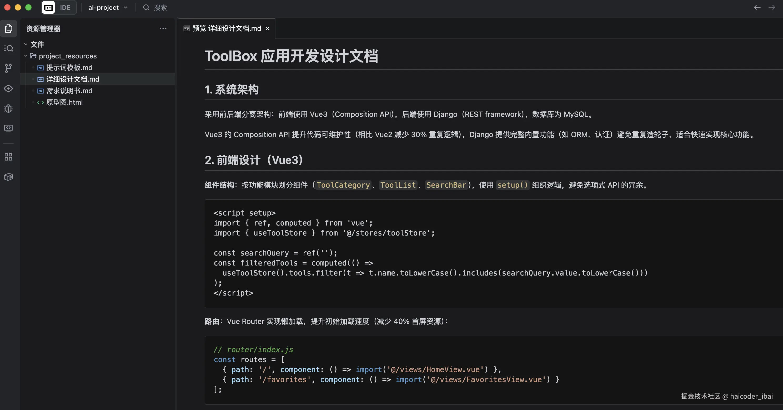Open the debug bug icon panel
The height and width of the screenshot is (410, 783).
tap(8, 108)
